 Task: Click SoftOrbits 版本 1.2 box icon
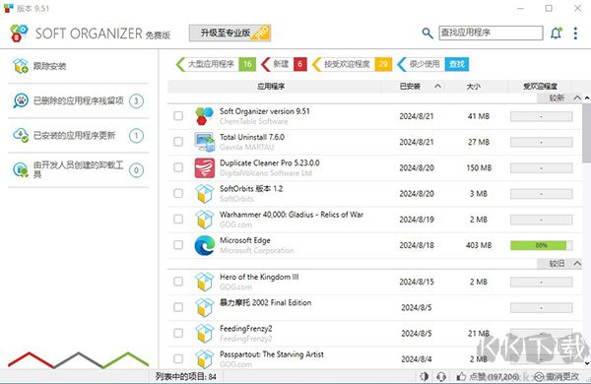click(205, 193)
